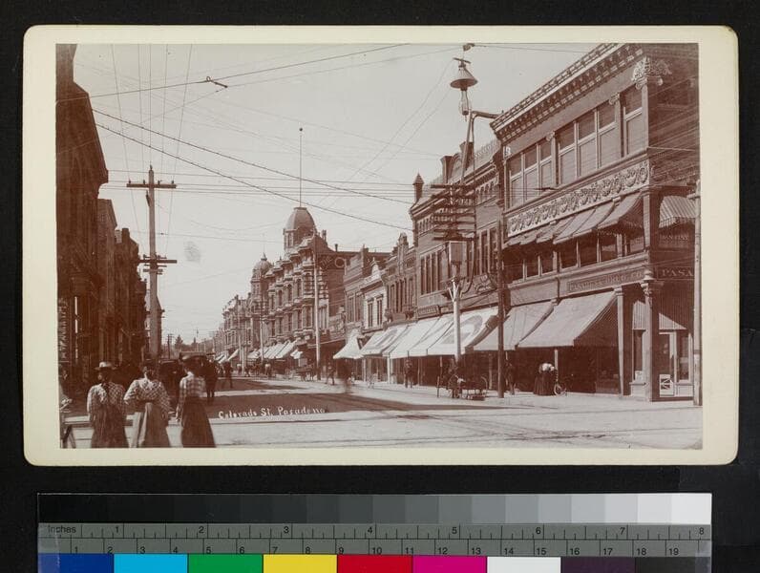760x573 pixels.
Task: Select the yellow color calibration patch
Action: point(300,563)
